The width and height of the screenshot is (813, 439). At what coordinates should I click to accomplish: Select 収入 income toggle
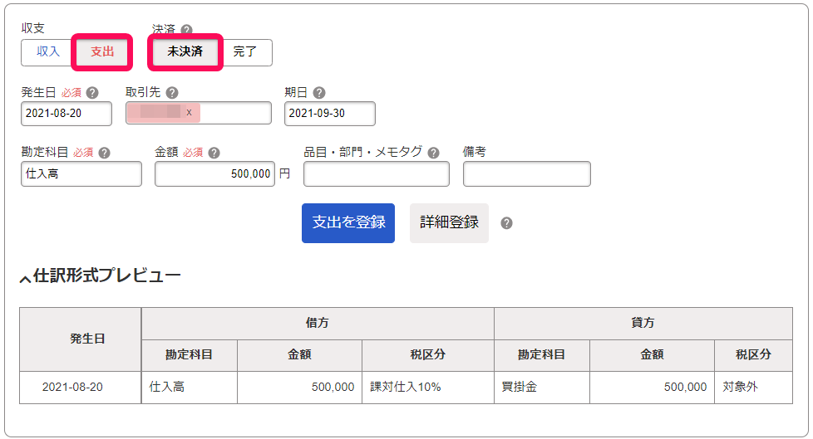(47, 51)
